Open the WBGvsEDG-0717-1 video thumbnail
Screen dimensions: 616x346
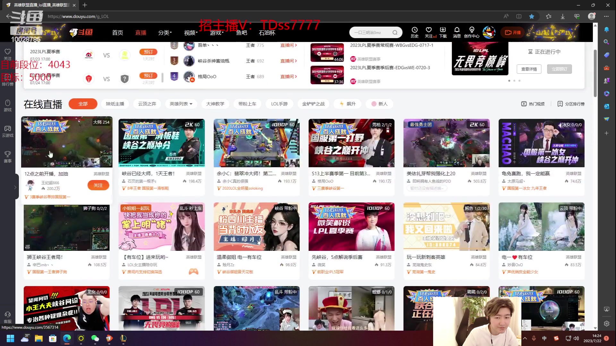[327, 53]
